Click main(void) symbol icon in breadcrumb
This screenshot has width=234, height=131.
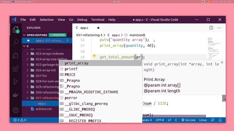point(126,35)
